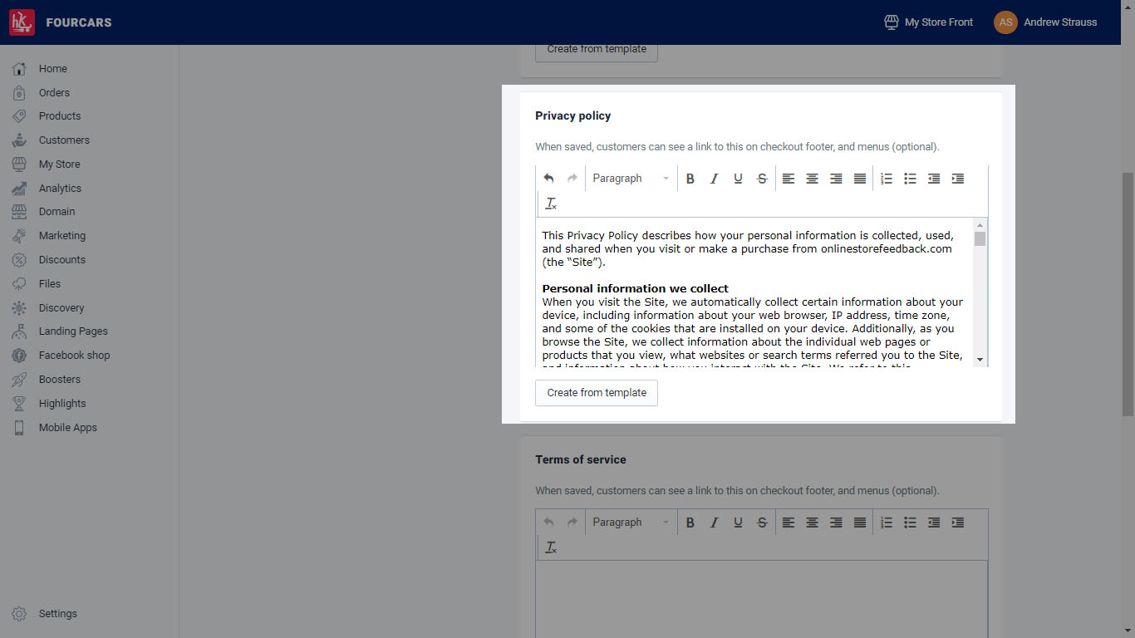
Task: Clear formatting in Privacy policy editor
Action: pyautogui.click(x=551, y=204)
